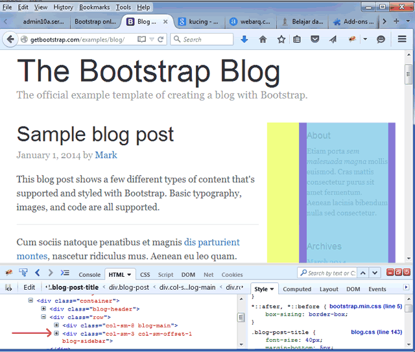This screenshot has width=415, height=352.
Task: Reload the page with refresh icon
Action: 160,40
